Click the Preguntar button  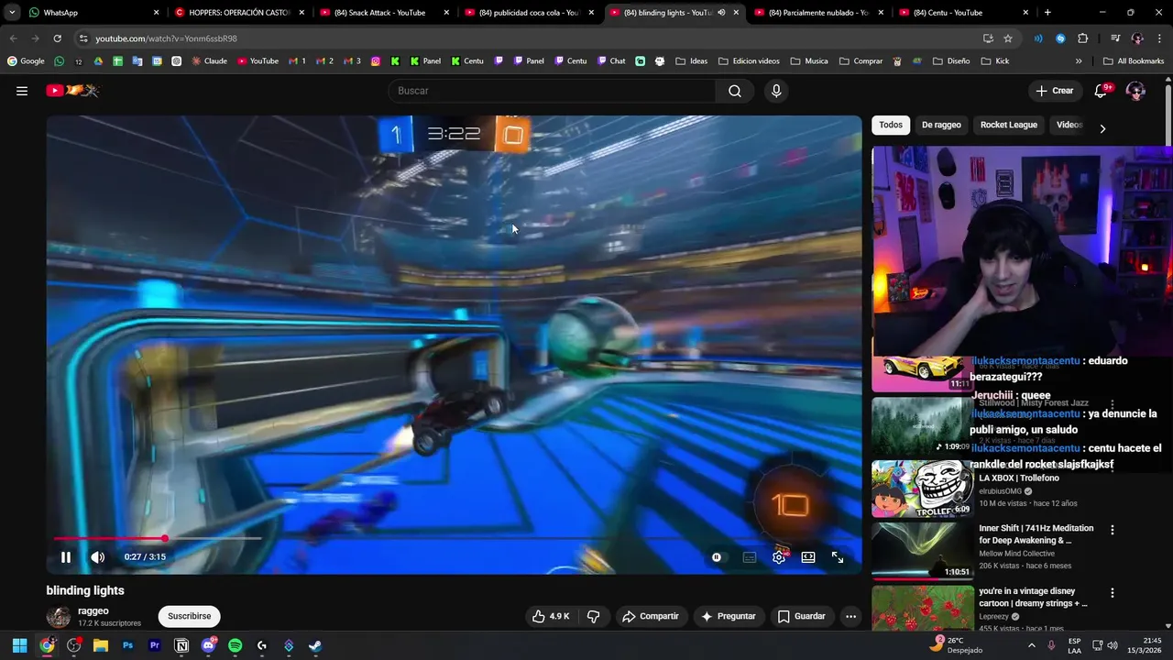tap(729, 616)
